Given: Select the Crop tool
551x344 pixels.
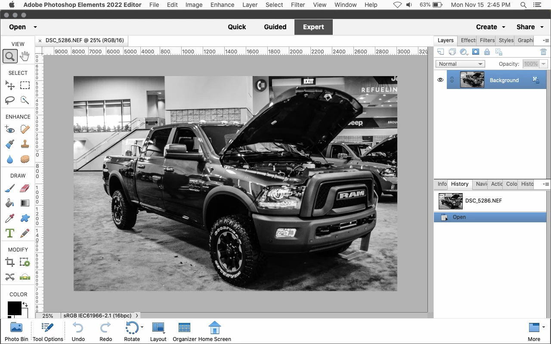Looking at the screenshot, I should point(10,262).
